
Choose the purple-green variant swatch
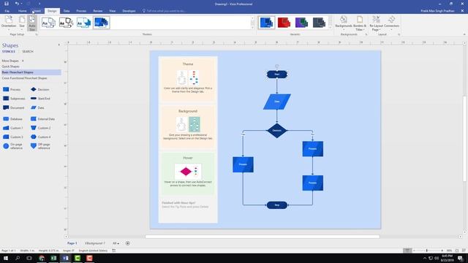pyautogui.click(x=301, y=23)
